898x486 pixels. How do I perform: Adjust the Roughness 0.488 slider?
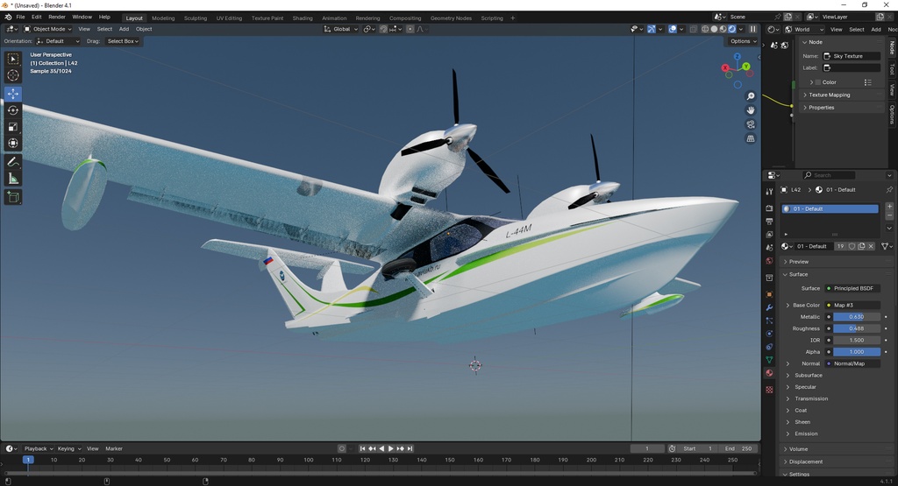point(857,328)
